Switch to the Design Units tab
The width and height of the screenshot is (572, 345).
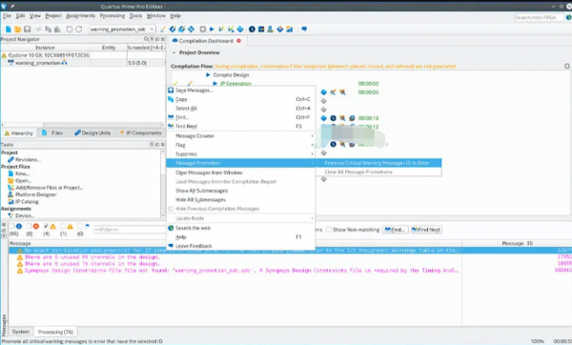pos(92,132)
